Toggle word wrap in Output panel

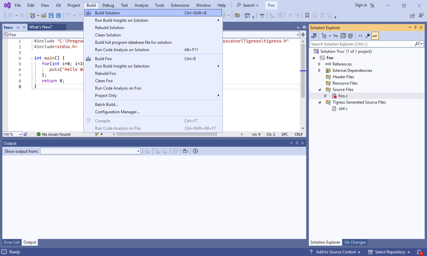coord(185,151)
